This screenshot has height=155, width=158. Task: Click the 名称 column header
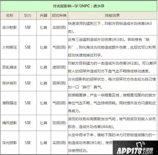[9, 16]
